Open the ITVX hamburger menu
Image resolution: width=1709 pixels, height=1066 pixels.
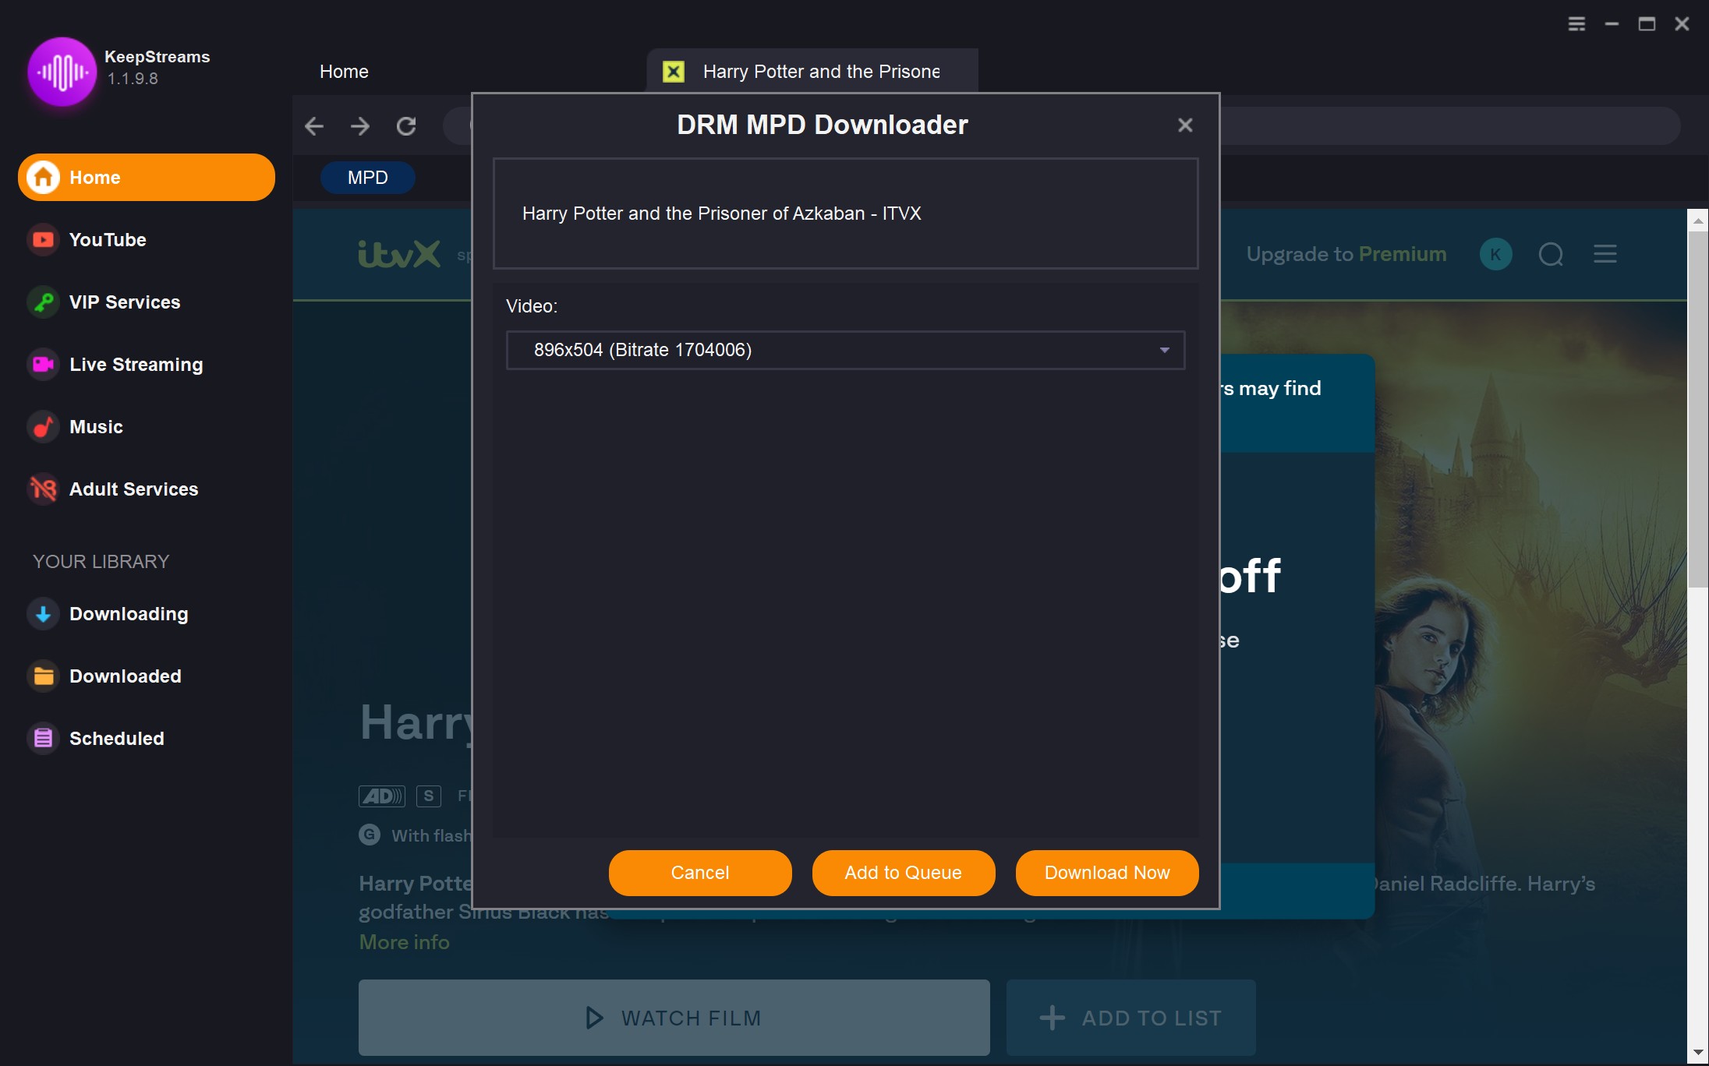[x=1605, y=255]
